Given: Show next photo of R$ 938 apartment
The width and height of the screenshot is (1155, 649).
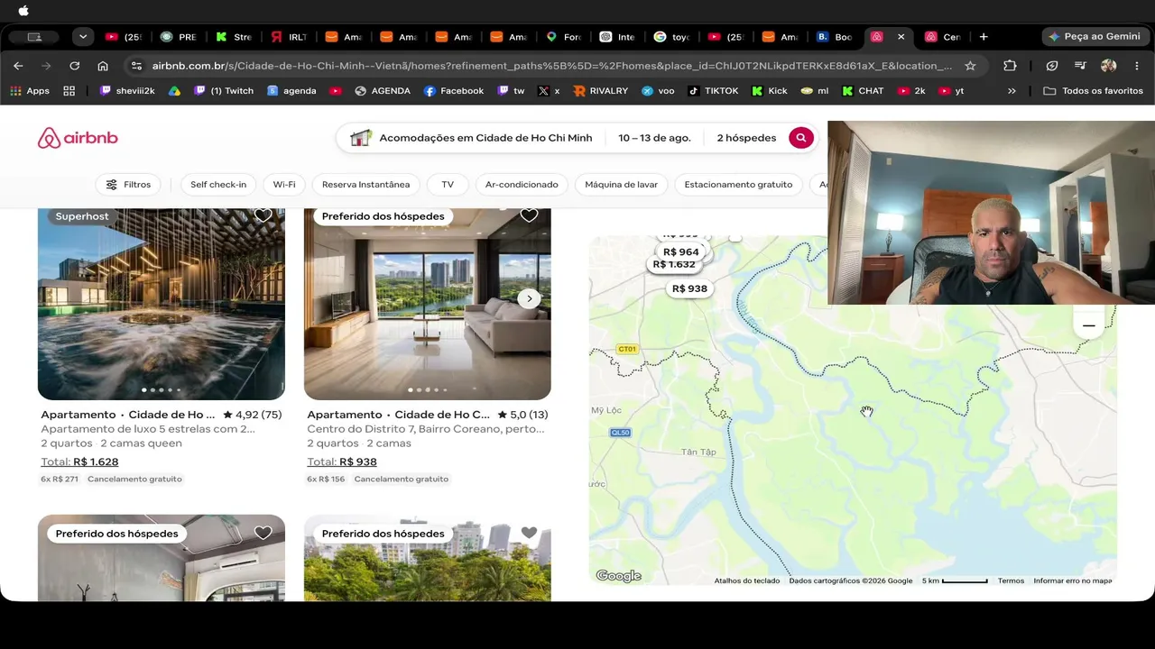Looking at the screenshot, I should point(530,298).
